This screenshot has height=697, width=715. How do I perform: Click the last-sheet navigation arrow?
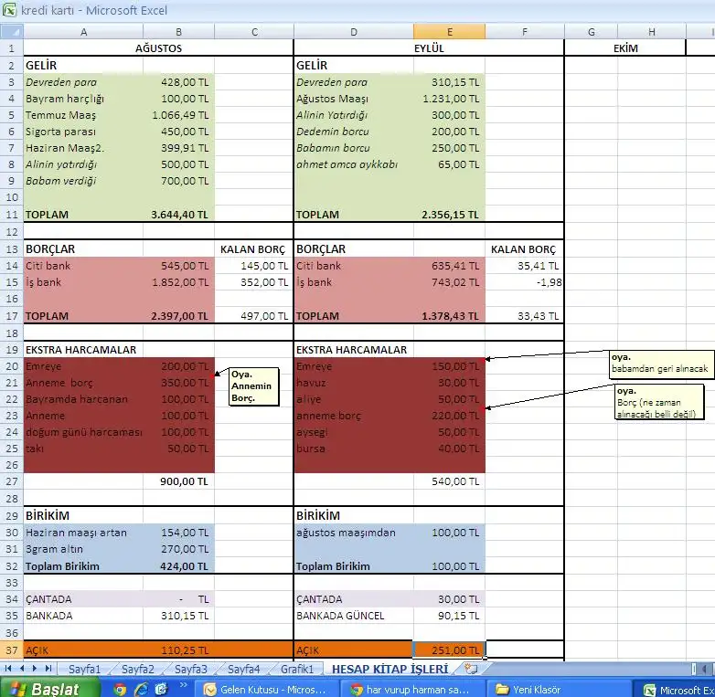(48, 669)
